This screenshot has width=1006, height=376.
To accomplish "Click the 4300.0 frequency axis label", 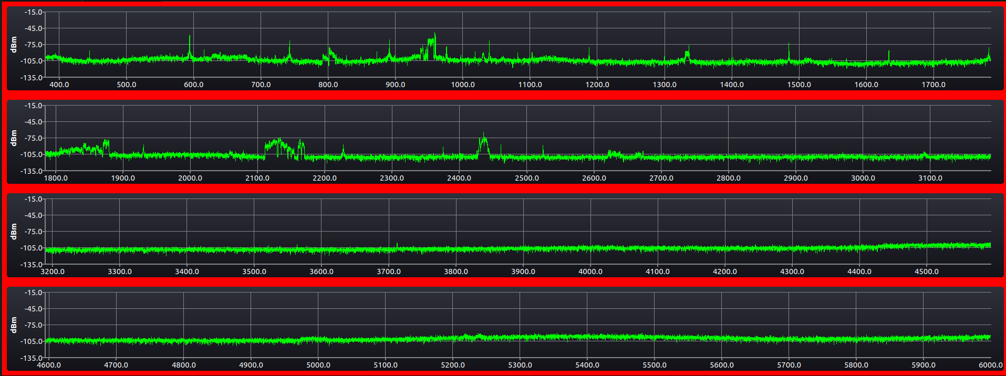I will tap(792, 271).
